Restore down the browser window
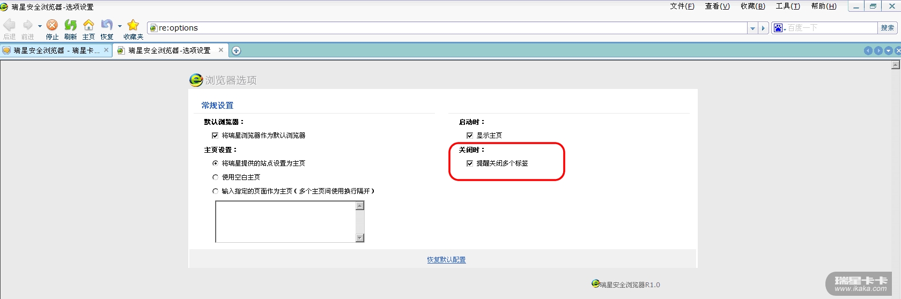901x299 pixels. [874, 6]
